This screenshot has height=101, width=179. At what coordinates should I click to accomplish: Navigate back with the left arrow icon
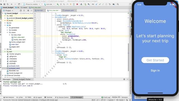(x=12, y=4)
